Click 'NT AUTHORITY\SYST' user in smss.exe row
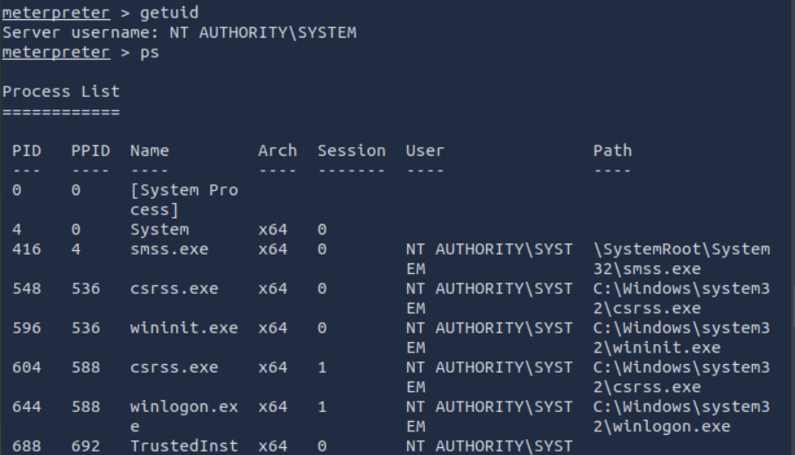Image resolution: width=795 pixels, height=455 pixels. (x=489, y=249)
